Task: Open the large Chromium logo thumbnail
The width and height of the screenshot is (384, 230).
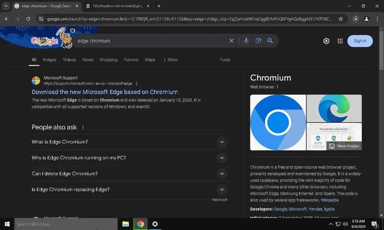Action: coord(278,122)
